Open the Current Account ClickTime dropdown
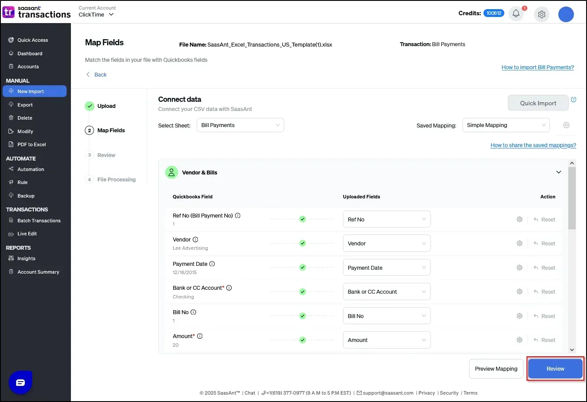Screen dimensions: 587x402 pos(97,14)
